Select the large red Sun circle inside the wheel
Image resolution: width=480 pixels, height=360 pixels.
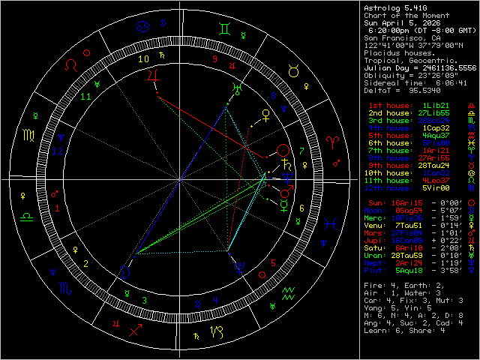(283, 150)
